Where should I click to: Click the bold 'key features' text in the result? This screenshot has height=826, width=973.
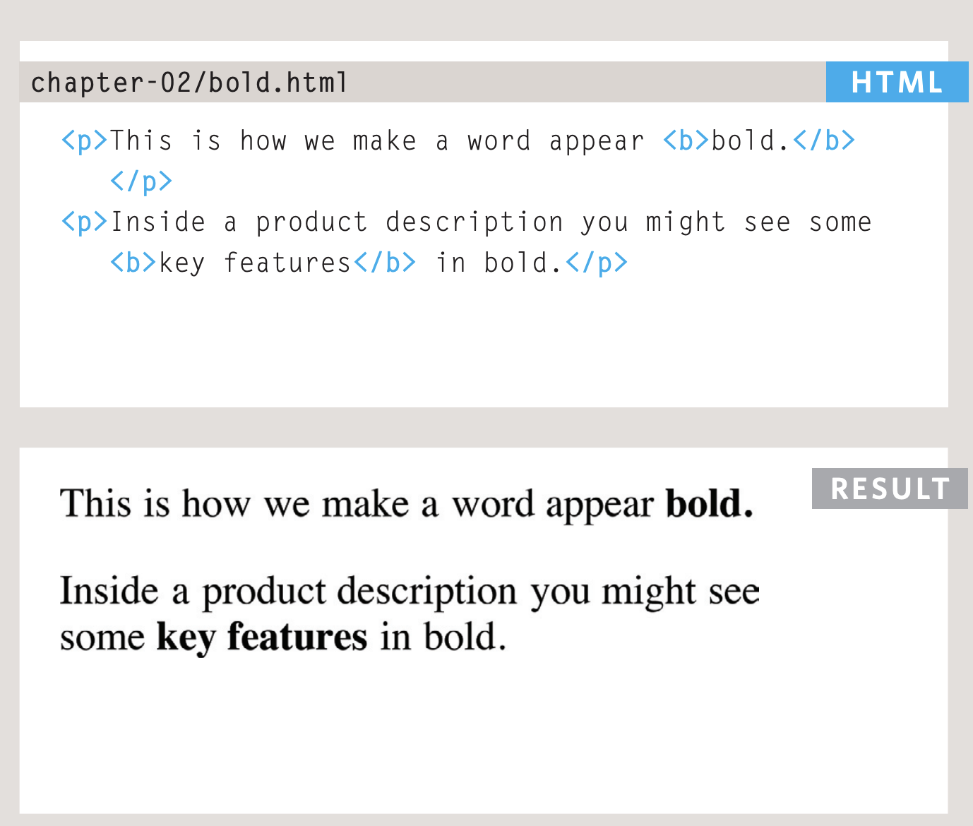click(x=262, y=637)
